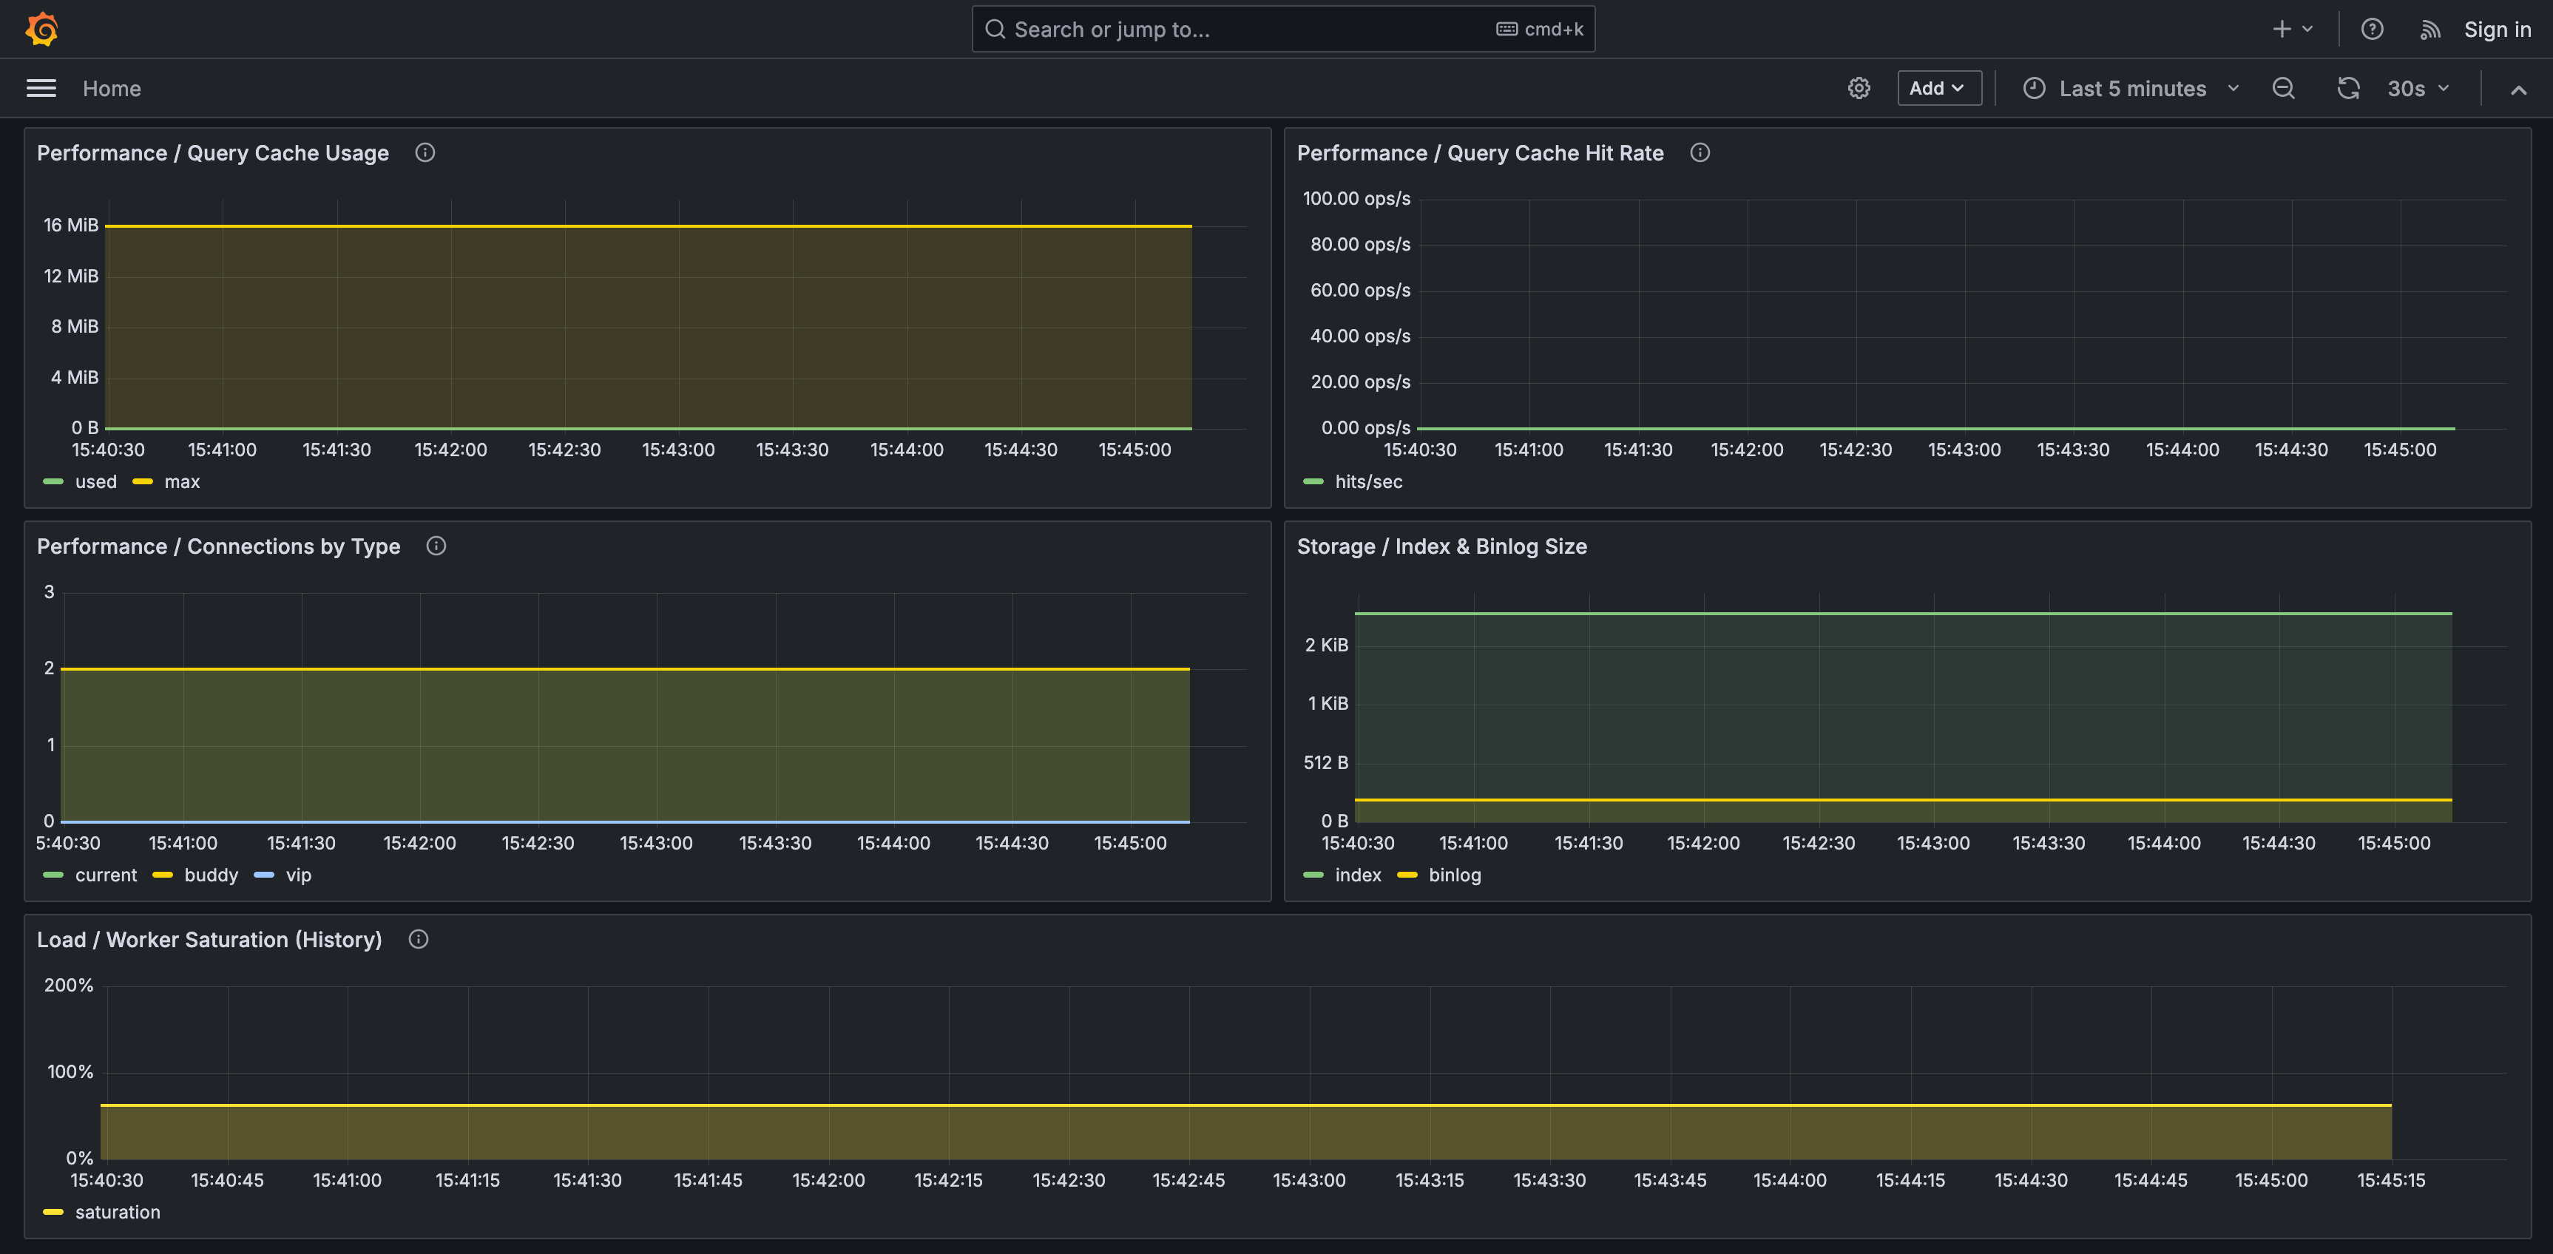2553x1254 pixels.
Task: Show info for Worker Saturation panel
Action: pyautogui.click(x=419, y=939)
